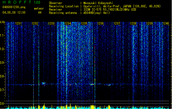
Task: Click the kHz axis unit label
Action: (x=2, y=22)
